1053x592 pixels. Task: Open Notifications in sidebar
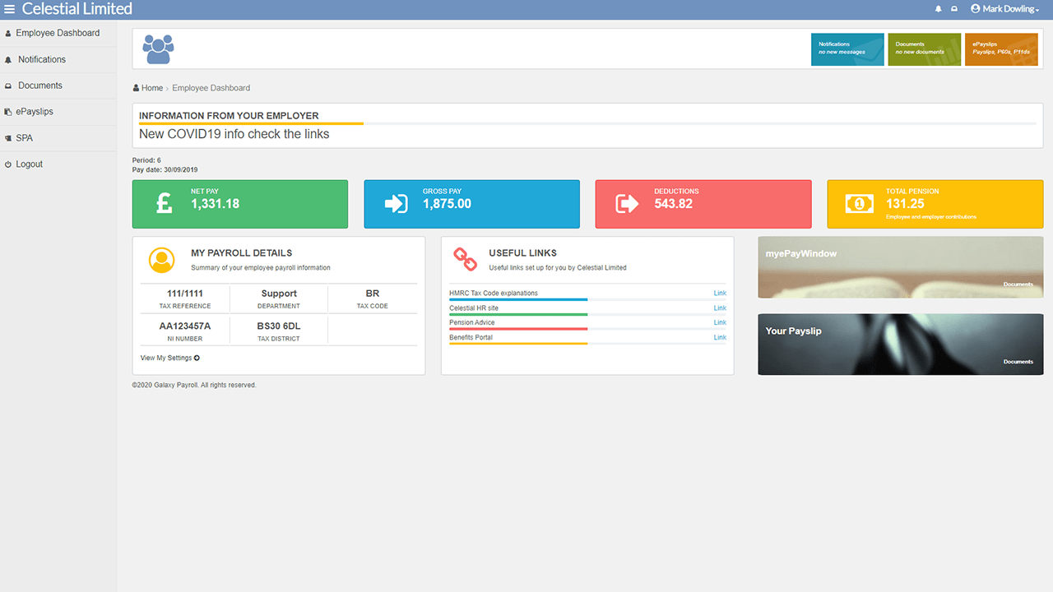click(x=58, y=59)
